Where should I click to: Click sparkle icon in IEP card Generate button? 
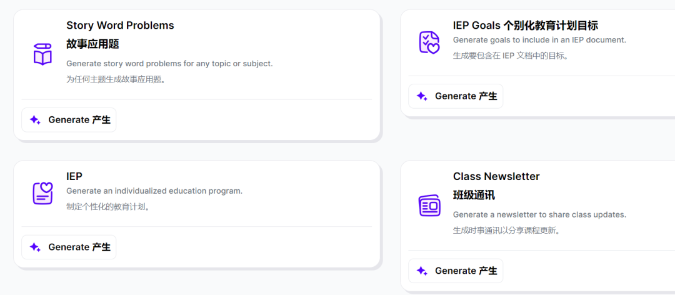point(35,247)
